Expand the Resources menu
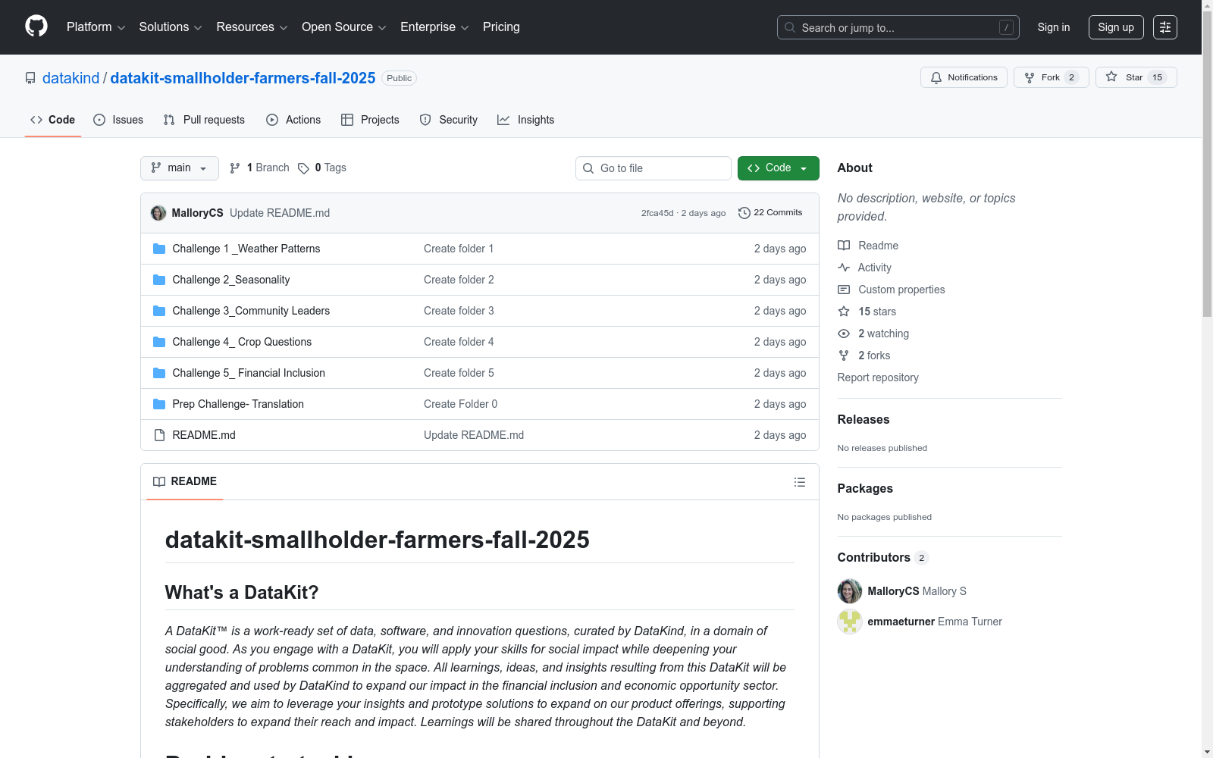Image resolution: width=1213 pixels, height=758 pixels. 252,27
